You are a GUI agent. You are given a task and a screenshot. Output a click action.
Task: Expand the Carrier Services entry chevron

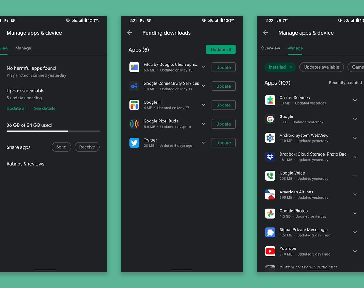tap(355, 100)
